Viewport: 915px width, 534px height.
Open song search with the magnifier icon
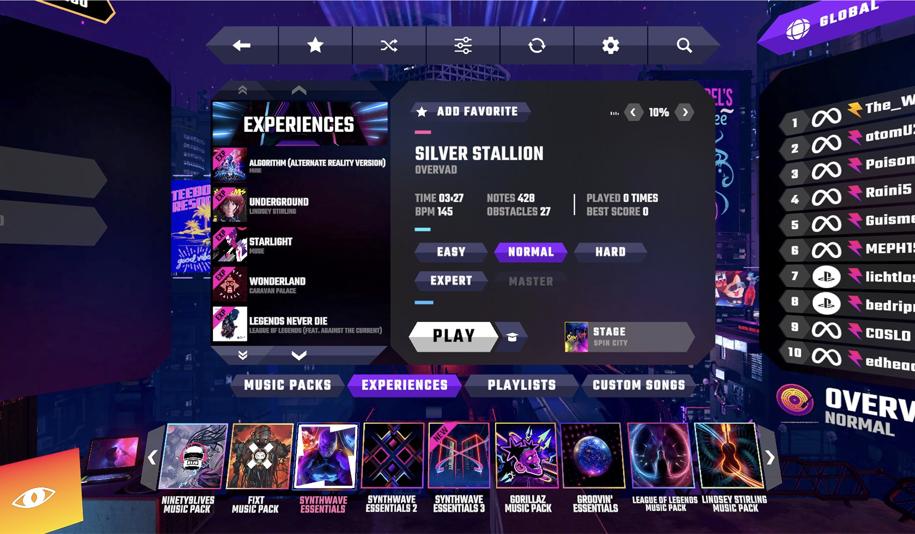pos(684,45)
